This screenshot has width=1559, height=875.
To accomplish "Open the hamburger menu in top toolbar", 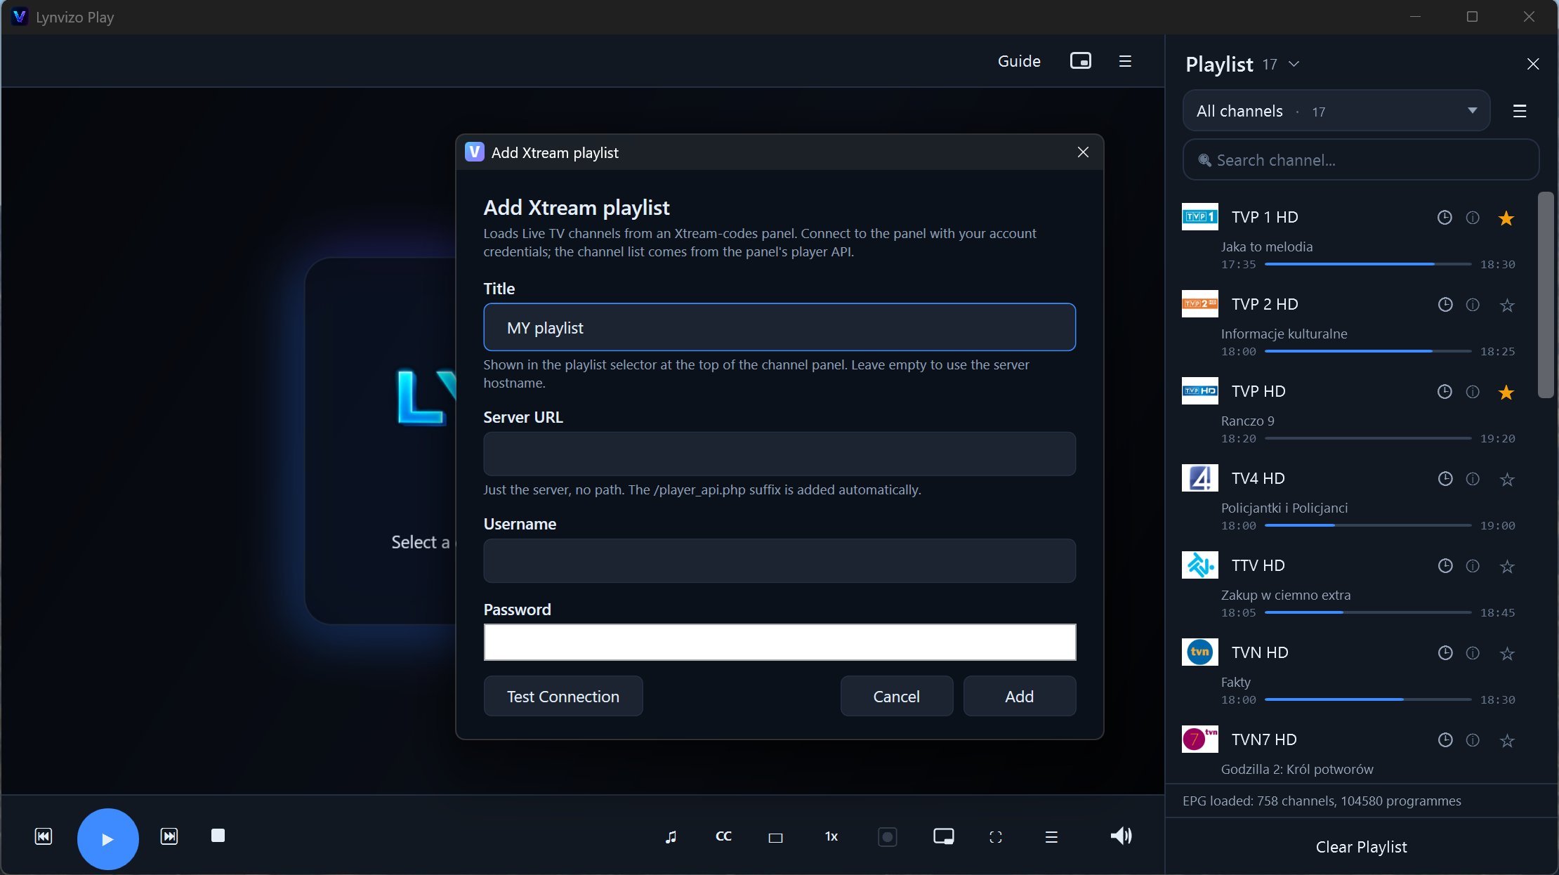I will coord(1125,61).
